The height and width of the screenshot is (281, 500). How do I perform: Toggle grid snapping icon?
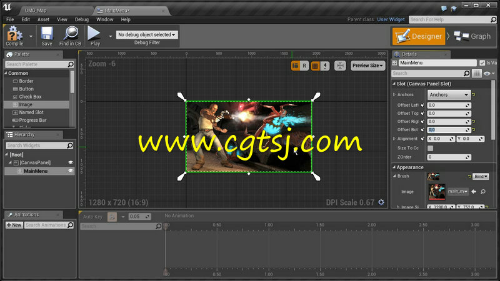(316, 66)
